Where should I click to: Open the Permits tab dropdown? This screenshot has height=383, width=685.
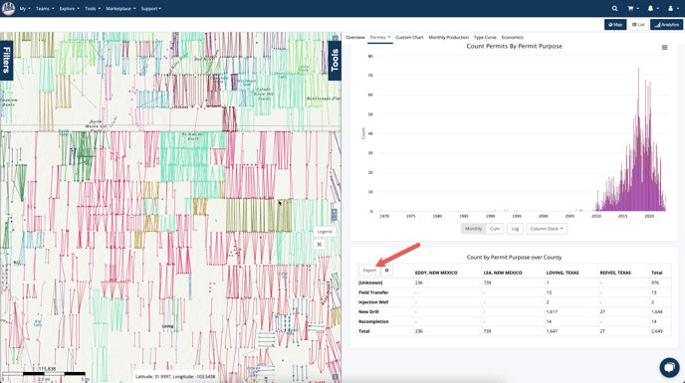pyautogui.click(x=379, y=38)
